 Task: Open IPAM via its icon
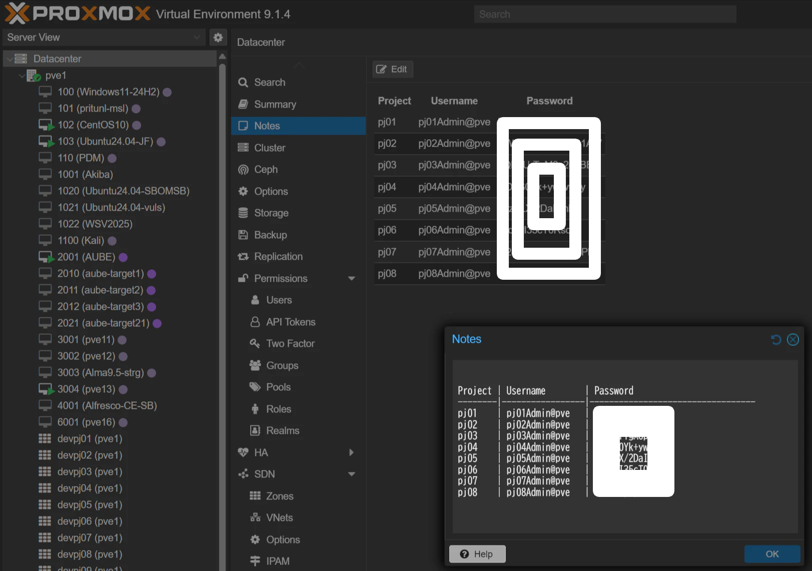pyautogui.click(x=255, y=561)
